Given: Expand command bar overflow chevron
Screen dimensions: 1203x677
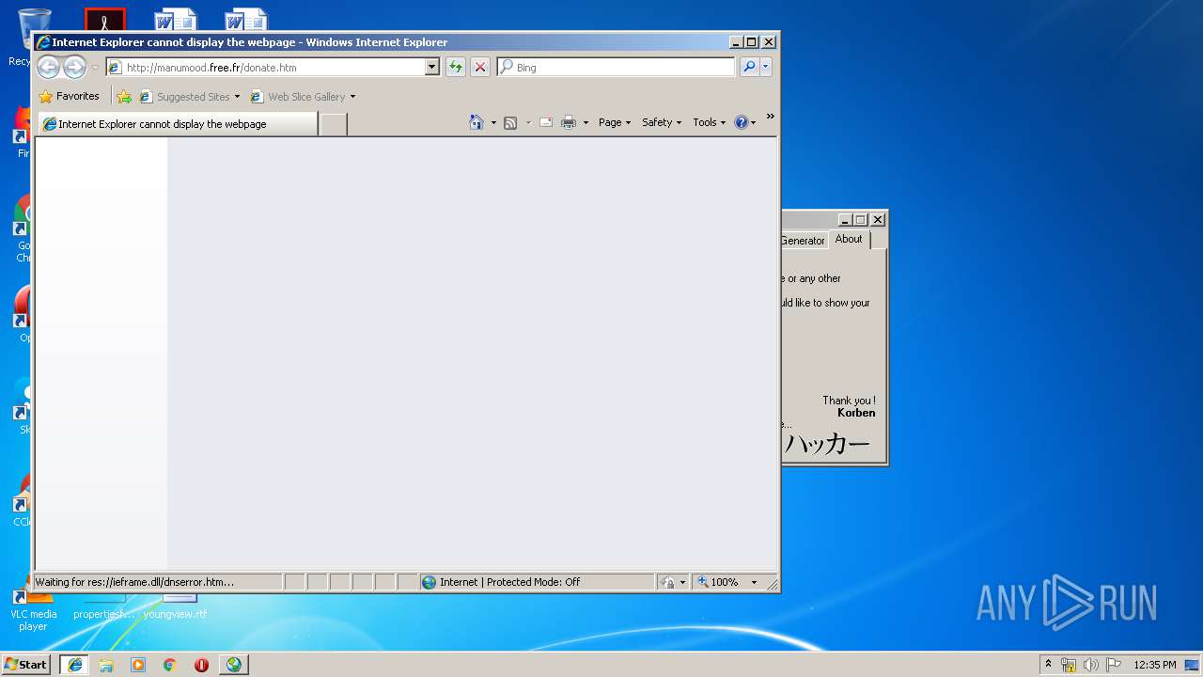Looking at the screenshot, I should 770,117.
